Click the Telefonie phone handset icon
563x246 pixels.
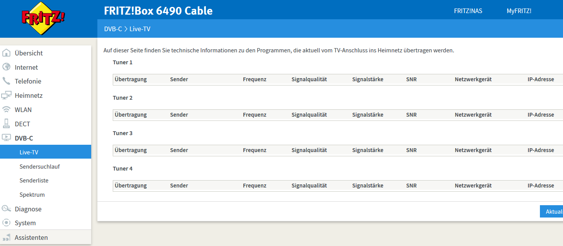click(6, 81)
